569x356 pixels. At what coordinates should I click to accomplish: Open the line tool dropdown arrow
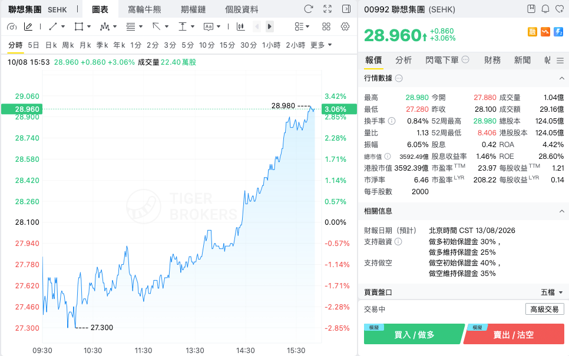(63, 26)
